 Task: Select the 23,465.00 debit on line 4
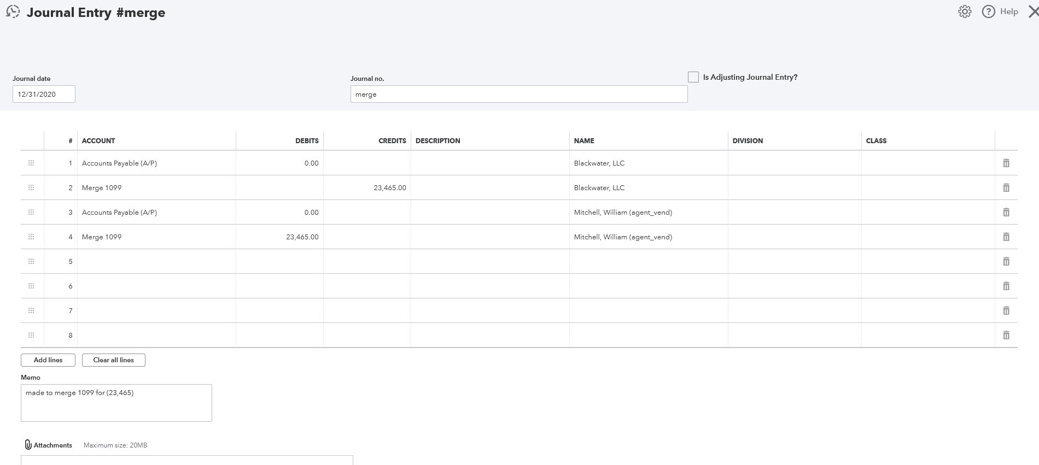pyautogui.click(x=302, y=237)
